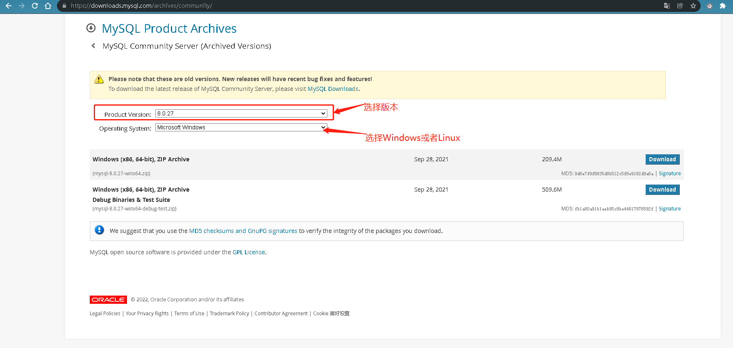The height and width of the screenshot is (348, 733).
Task: Click Sep 28, 2021 date in first row
Action: pyautogui.click(x=431, y=159)
